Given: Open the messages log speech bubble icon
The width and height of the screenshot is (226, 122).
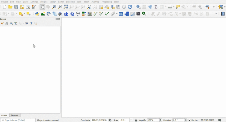Looking at the screenshot, I should tap(220, 120).
